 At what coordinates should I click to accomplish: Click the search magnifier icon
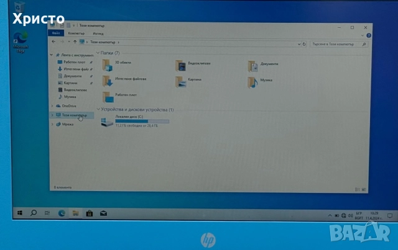click(x=364, y=44)
